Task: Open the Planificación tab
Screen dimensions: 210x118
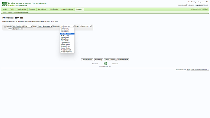Action: click(21, 10)
